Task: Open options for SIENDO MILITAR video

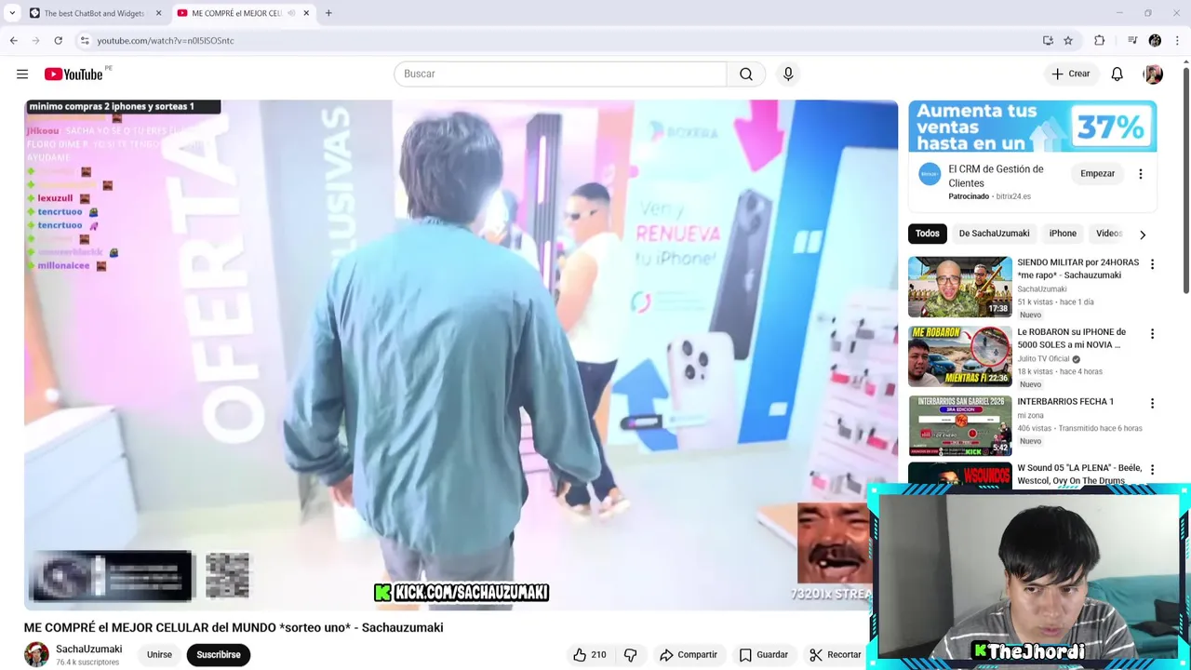Action: (1152, 264)
